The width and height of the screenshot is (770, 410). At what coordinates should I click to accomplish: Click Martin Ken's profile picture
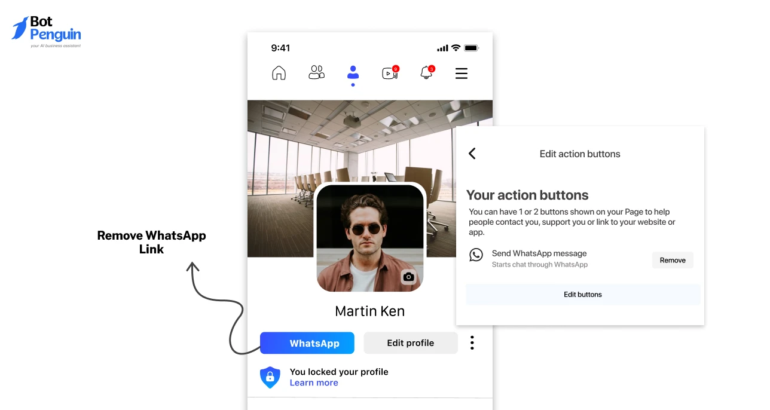(369, 237)
